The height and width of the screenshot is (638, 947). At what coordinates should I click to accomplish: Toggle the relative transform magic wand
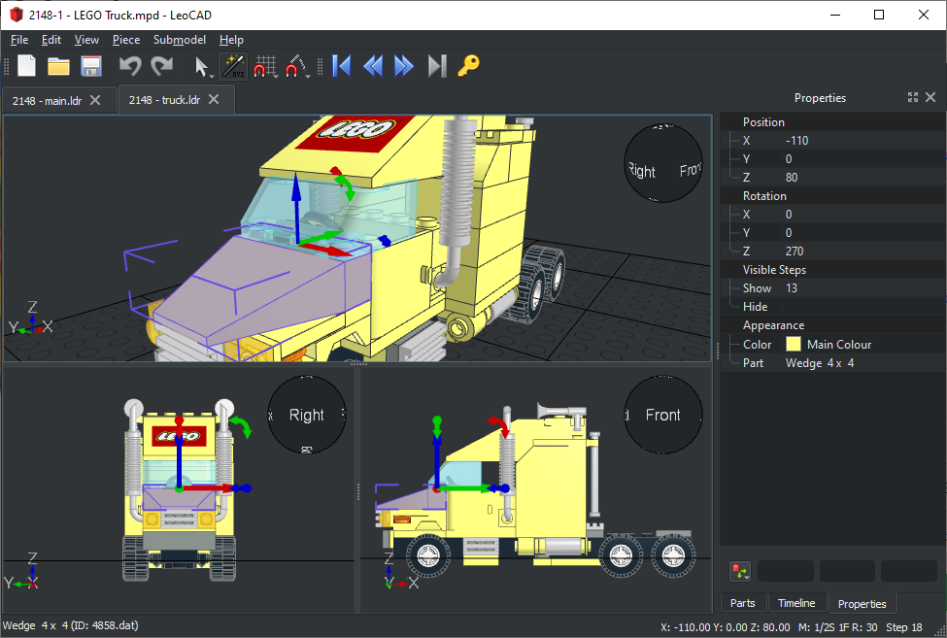pyautogui.click(x=233, y=66)
